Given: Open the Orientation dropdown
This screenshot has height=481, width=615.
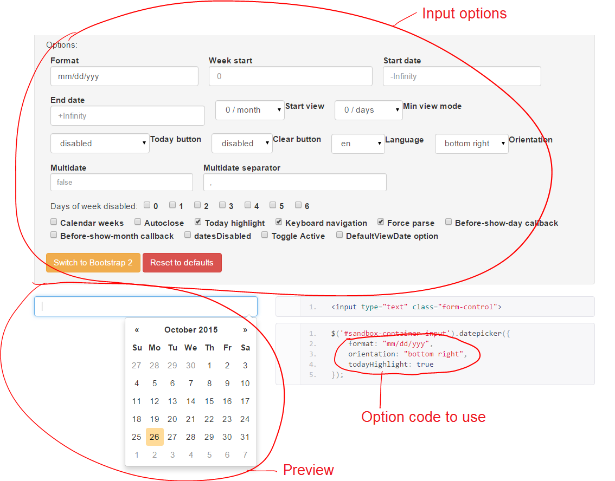Looking at the screenshot, I should click(472, 144).
